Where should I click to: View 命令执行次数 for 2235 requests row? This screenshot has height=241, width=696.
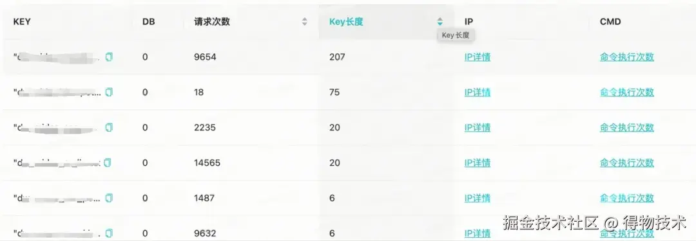627,128
